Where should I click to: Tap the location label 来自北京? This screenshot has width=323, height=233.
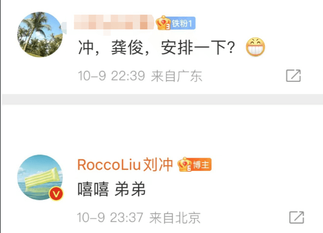click(x=175, y=217)
